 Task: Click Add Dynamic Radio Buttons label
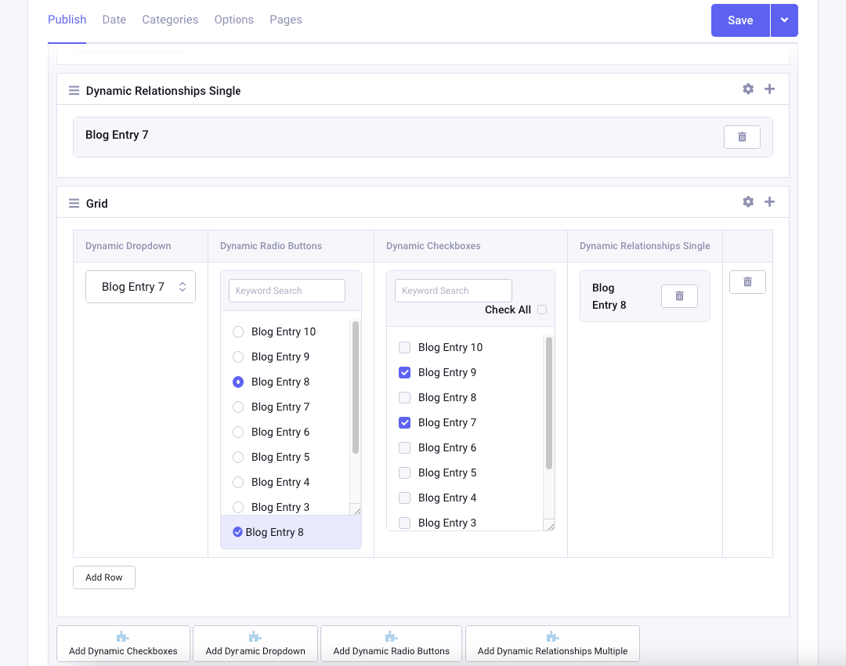point(391,651)
